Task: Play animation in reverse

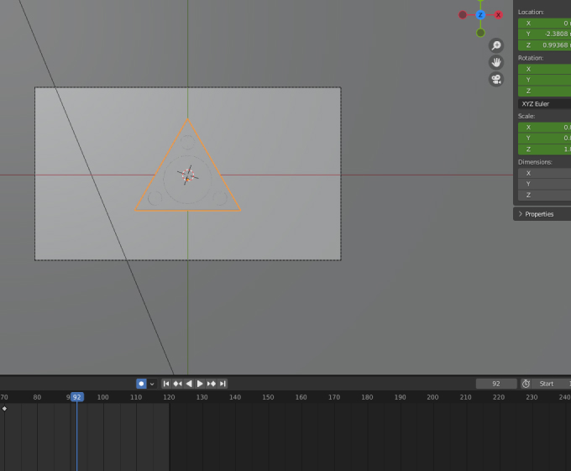Action: tap(189, 384)
